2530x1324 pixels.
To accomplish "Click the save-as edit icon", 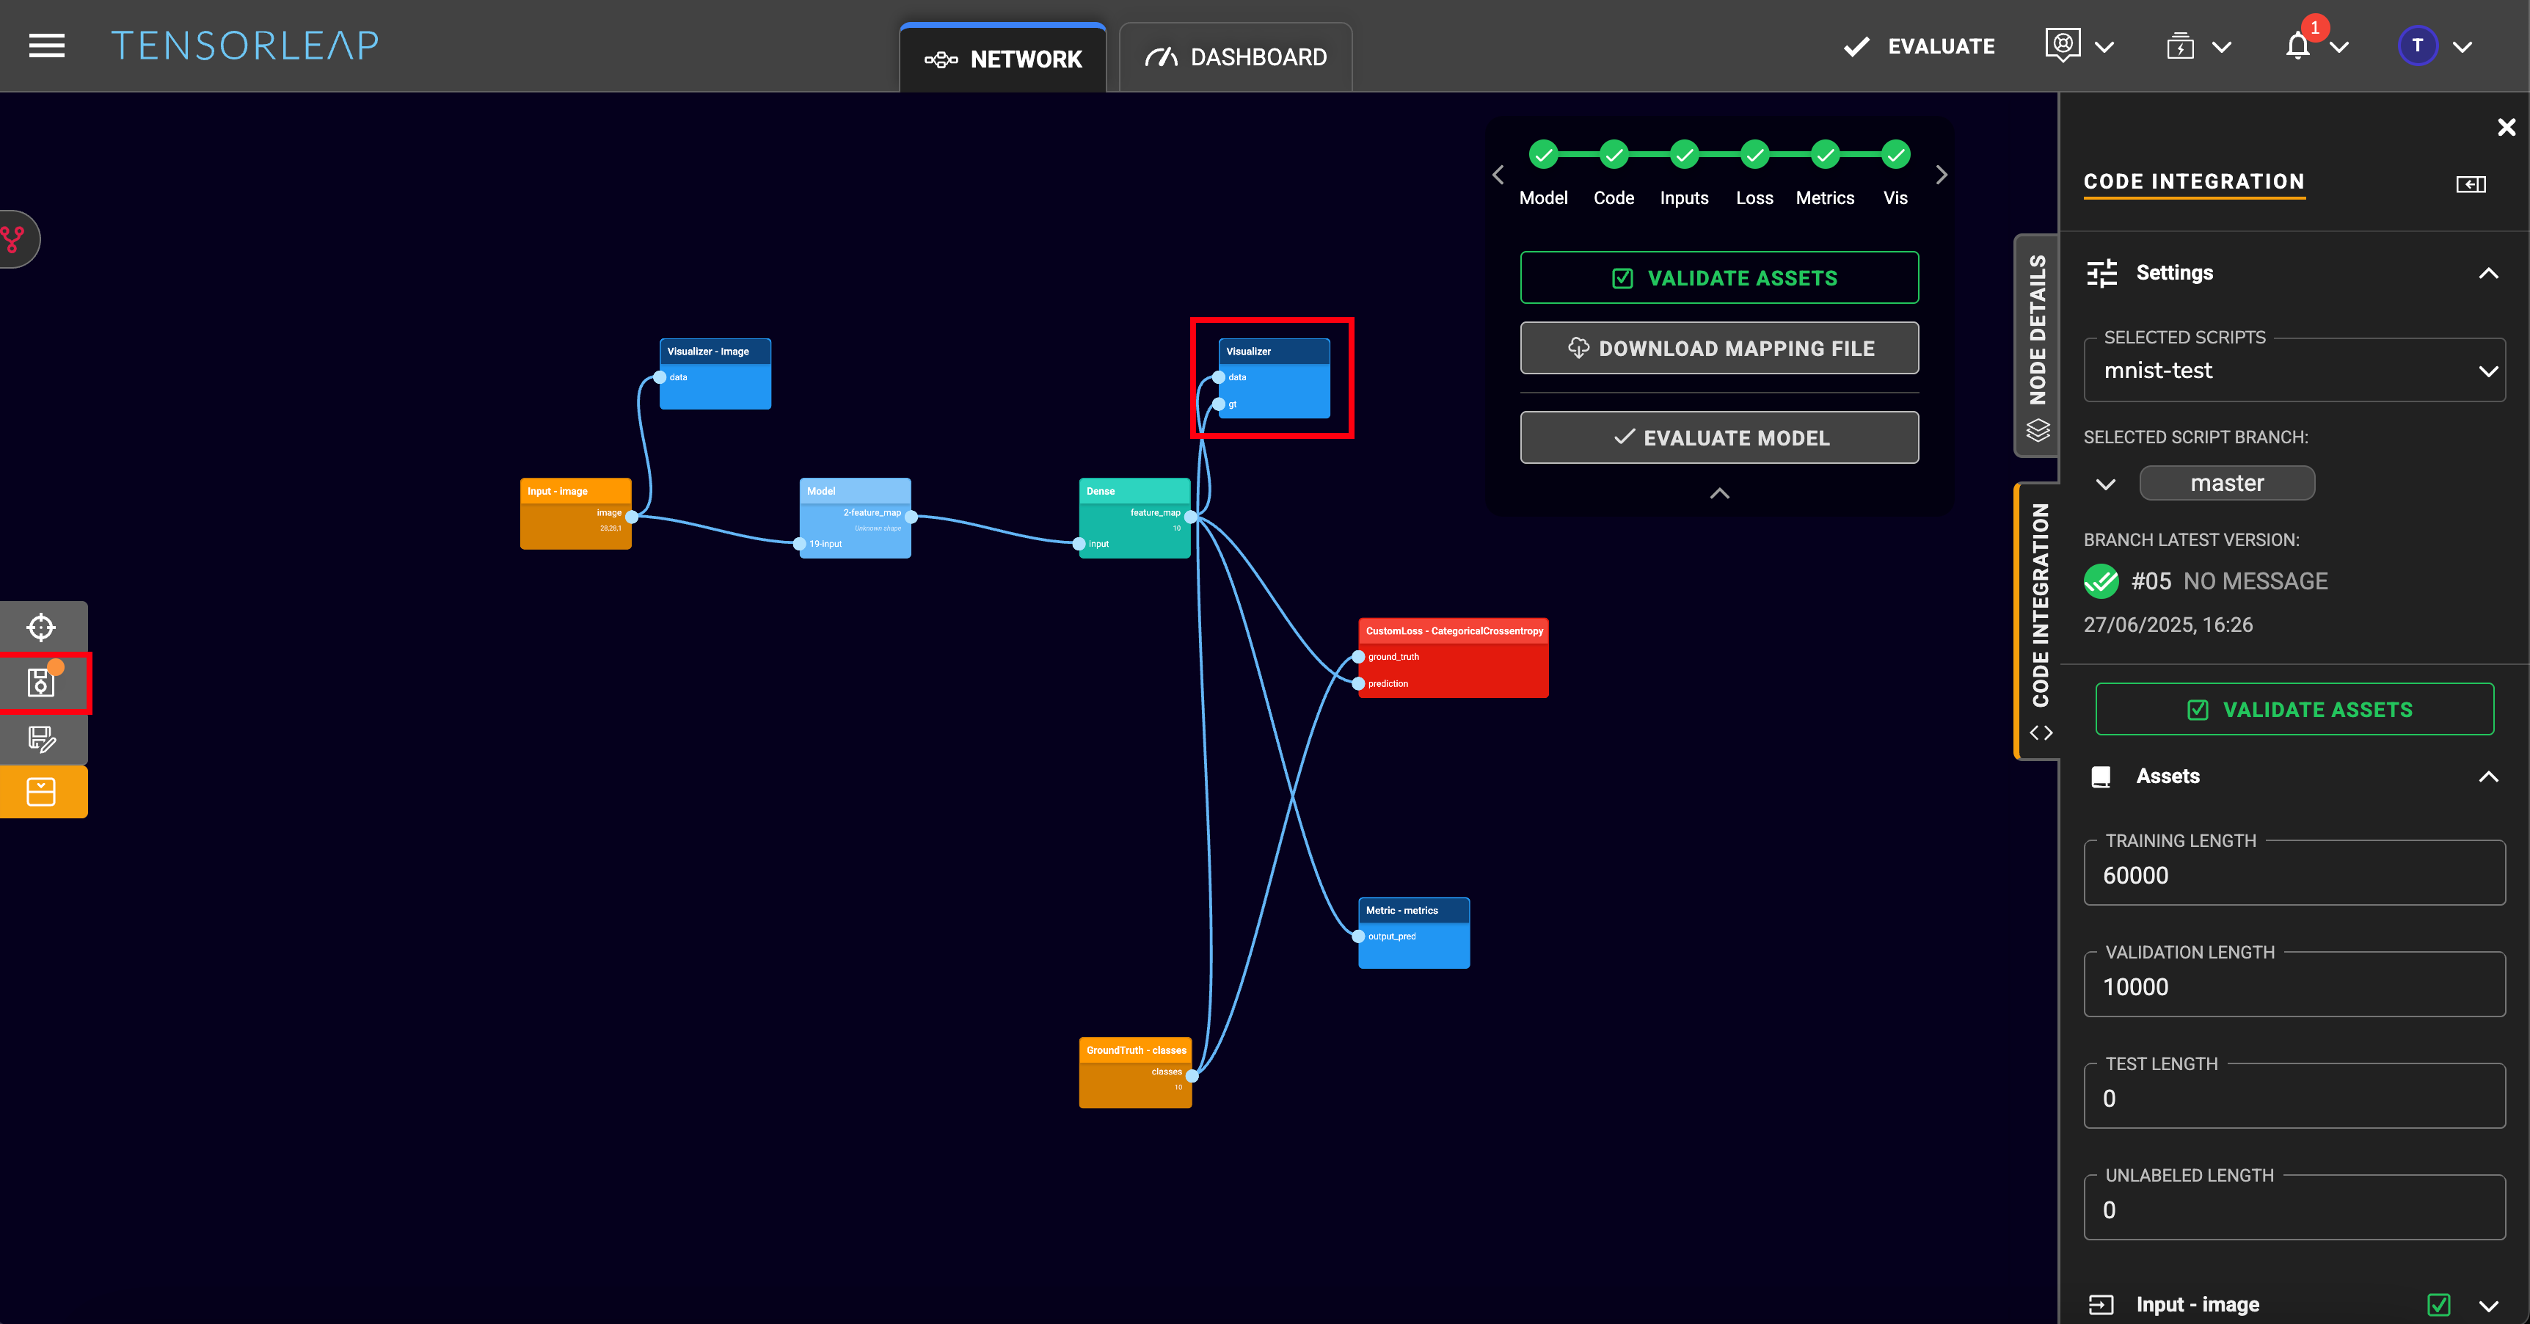I will tap(41, 738).
